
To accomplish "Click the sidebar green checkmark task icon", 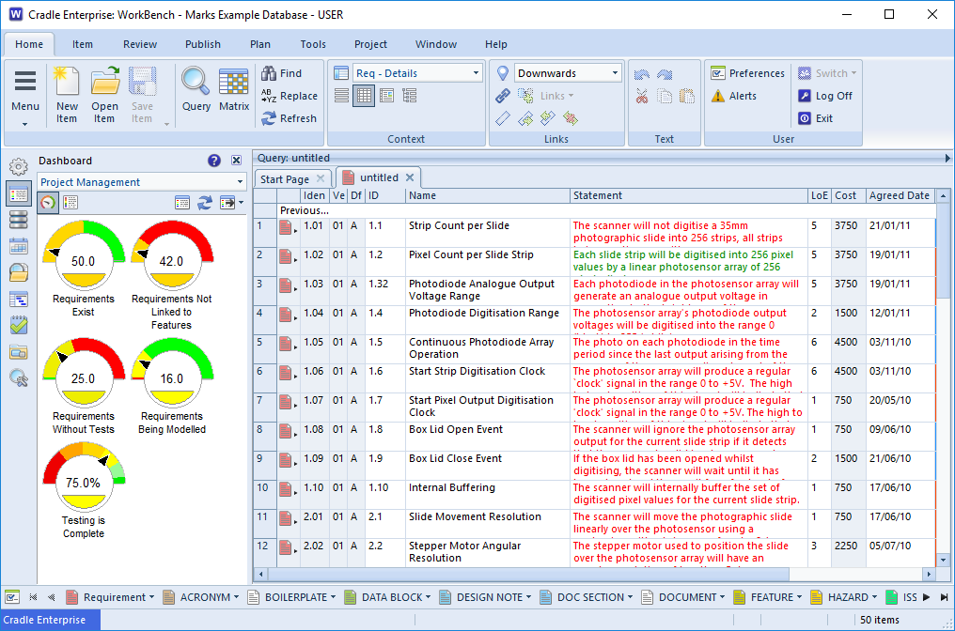I will [19, 325].
